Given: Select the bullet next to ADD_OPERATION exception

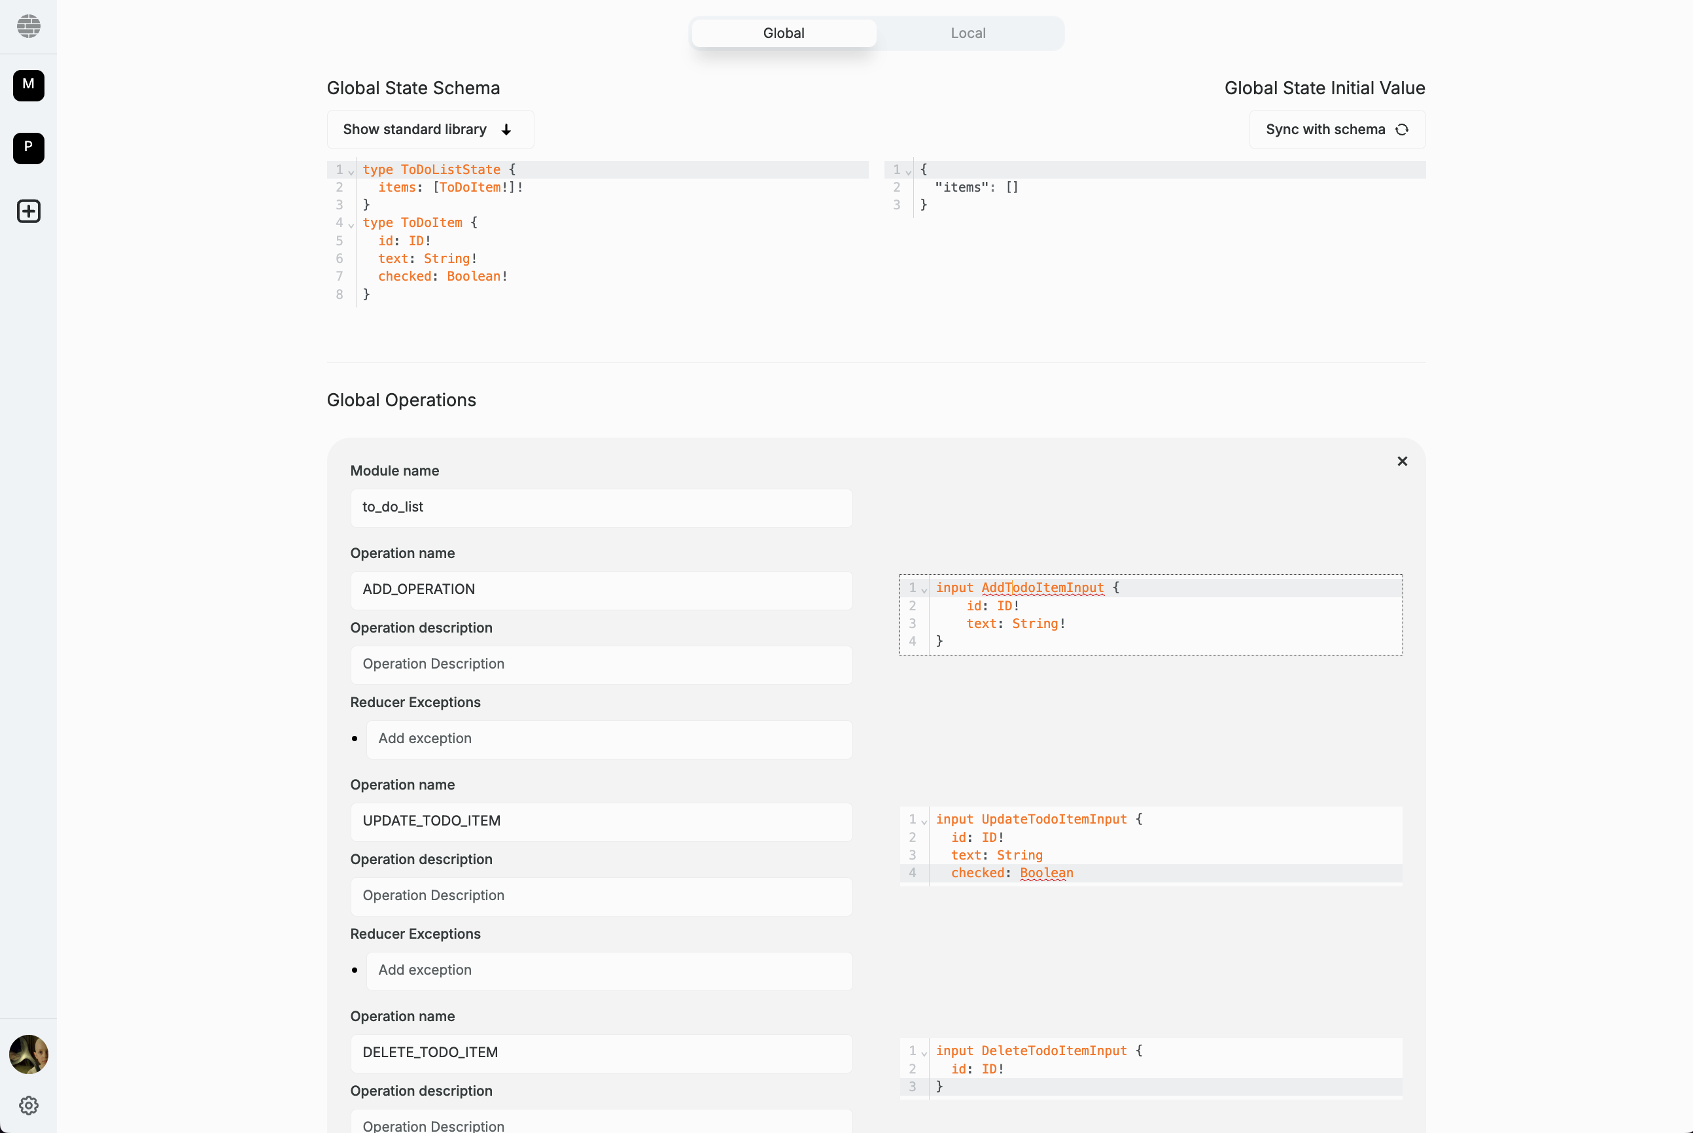Looking at the screenshot, I should pos(354,739).
